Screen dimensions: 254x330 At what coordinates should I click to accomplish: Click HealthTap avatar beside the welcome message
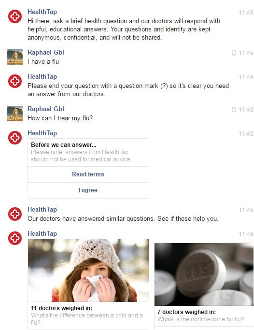click(x=14, y=16)
